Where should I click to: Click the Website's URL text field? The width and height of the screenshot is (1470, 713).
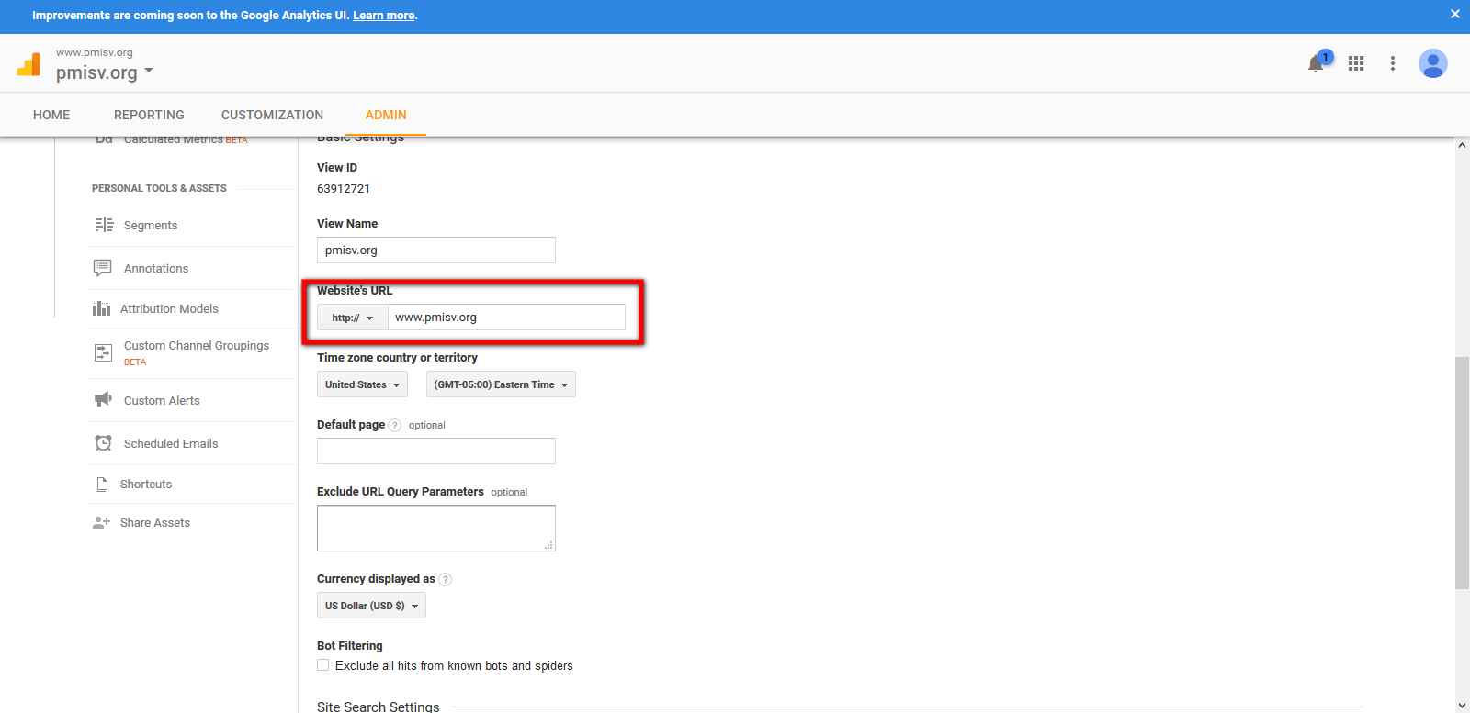[506, 318]
